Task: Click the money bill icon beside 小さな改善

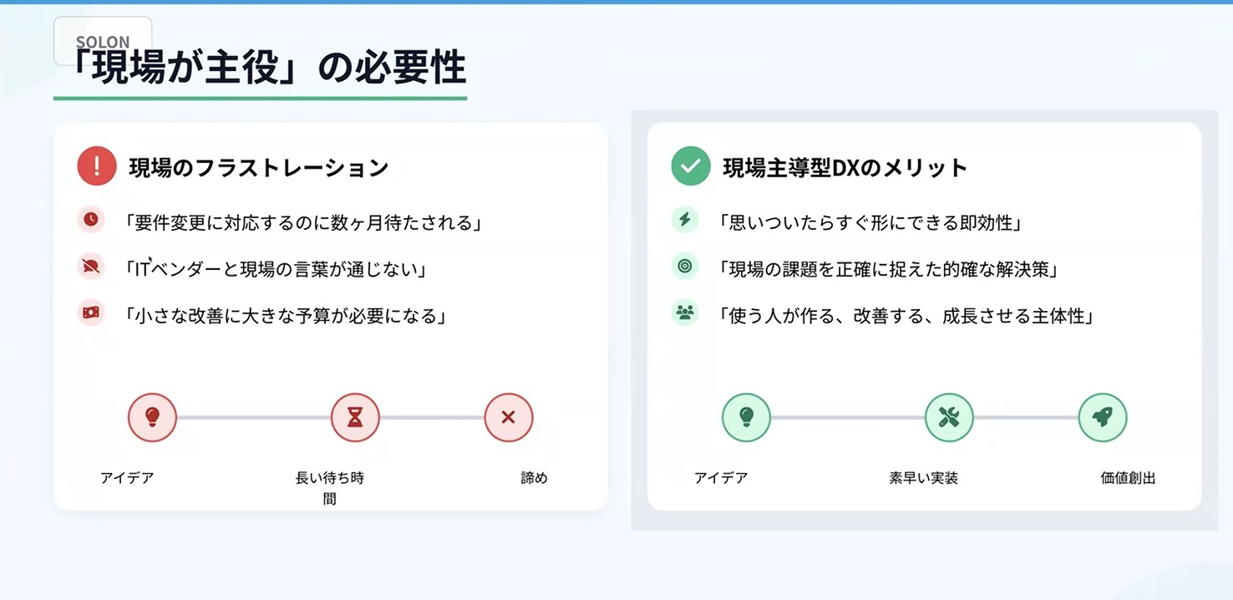Action: tap(91, 313)
